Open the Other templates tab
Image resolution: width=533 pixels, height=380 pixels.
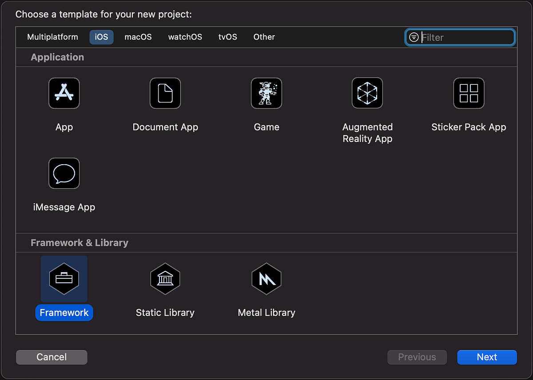pos(264,37)
